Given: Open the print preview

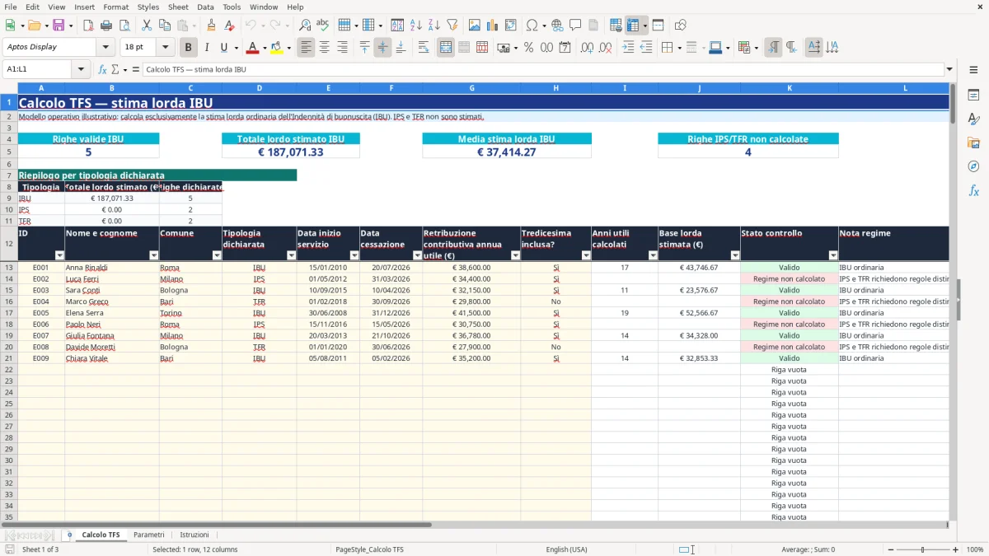Looking at the screenshot, I should [124, 26].
